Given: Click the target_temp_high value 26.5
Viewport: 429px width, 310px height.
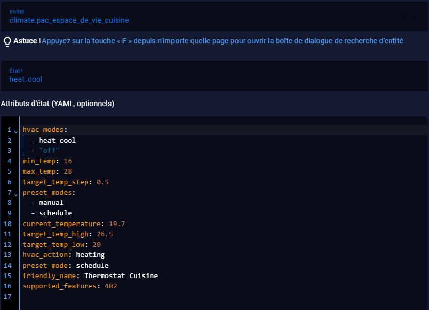Looking at the screenshot, I should (x=104, y=234).
